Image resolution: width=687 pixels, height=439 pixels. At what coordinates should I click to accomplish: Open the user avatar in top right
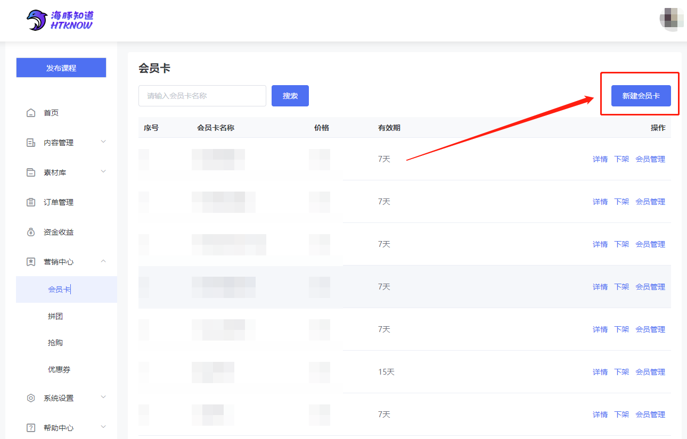click(672, 19)
